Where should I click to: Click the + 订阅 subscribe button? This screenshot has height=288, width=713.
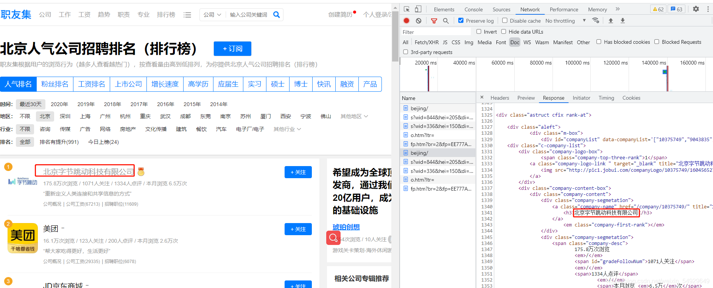[232, 49]
